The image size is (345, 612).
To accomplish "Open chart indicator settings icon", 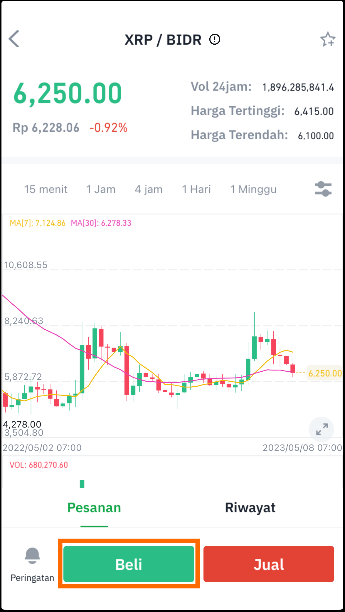I will (323, 189).
